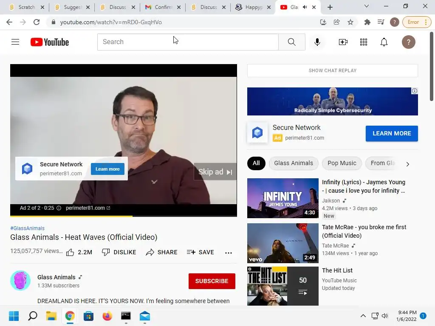Open the Windows Start menu
435x326 pixels.
tap(14, 316)
